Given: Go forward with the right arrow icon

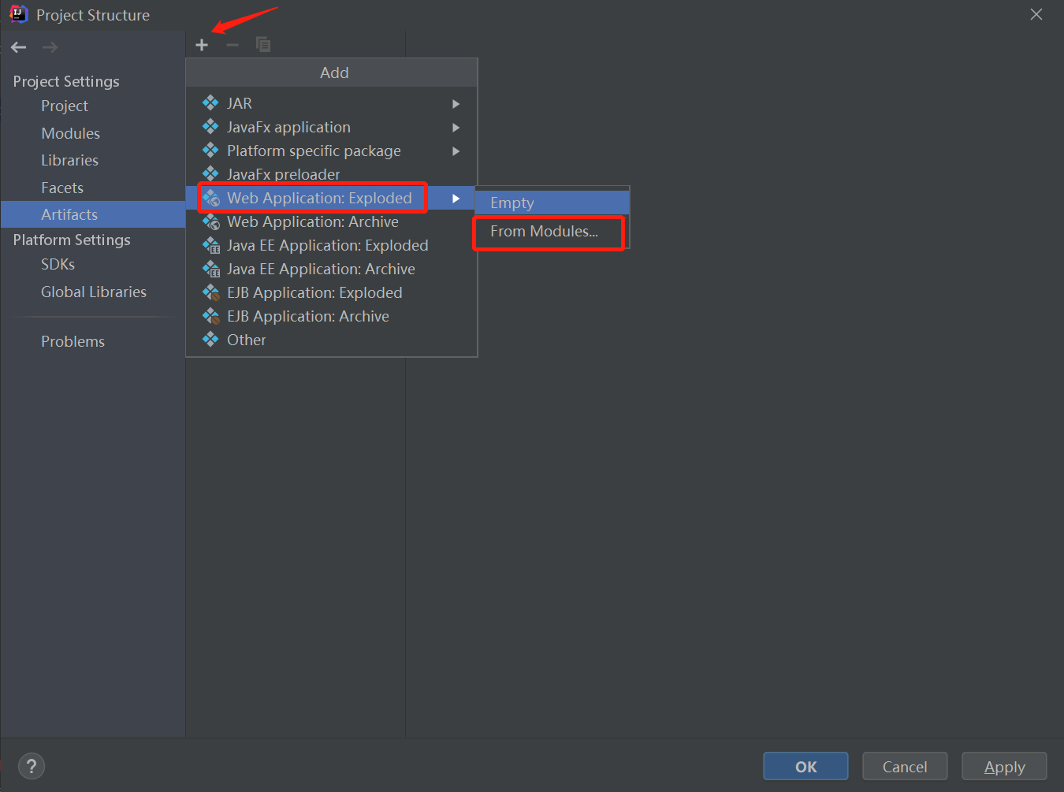Looking at the screenshot, I should click(x=50, y=47).
